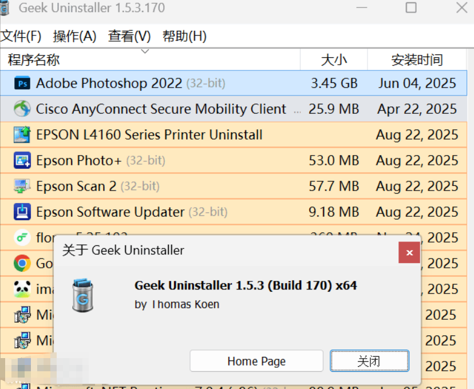
Task: Open the 查看(V) menu
Action: pos(129,37)
